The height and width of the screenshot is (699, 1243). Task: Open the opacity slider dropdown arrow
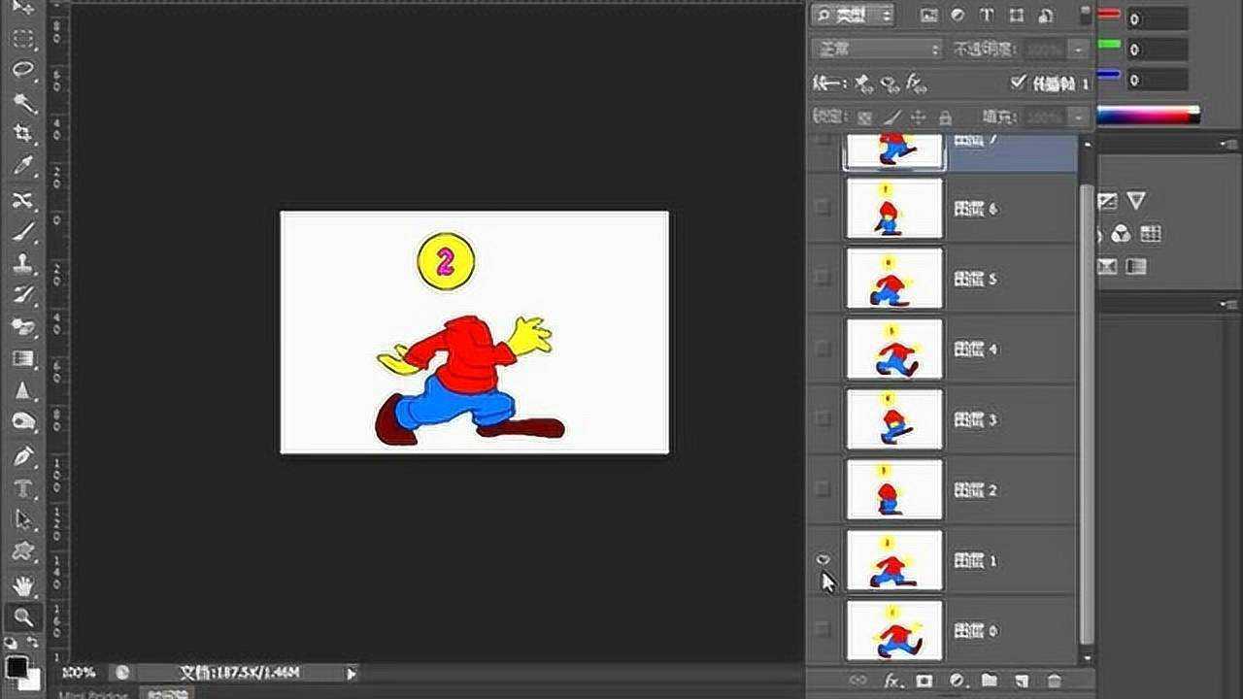click(1078, 49)
